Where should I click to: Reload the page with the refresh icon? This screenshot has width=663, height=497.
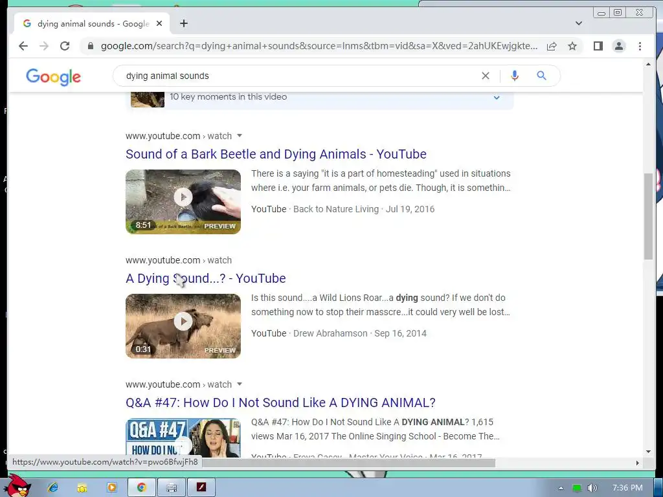pyautogui.click(x=65, y=46)
